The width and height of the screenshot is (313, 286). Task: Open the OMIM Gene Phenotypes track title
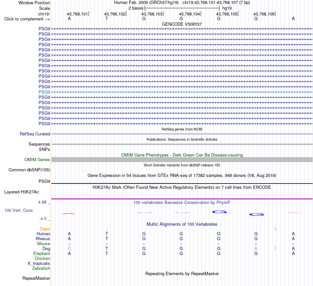pos(182,155)
